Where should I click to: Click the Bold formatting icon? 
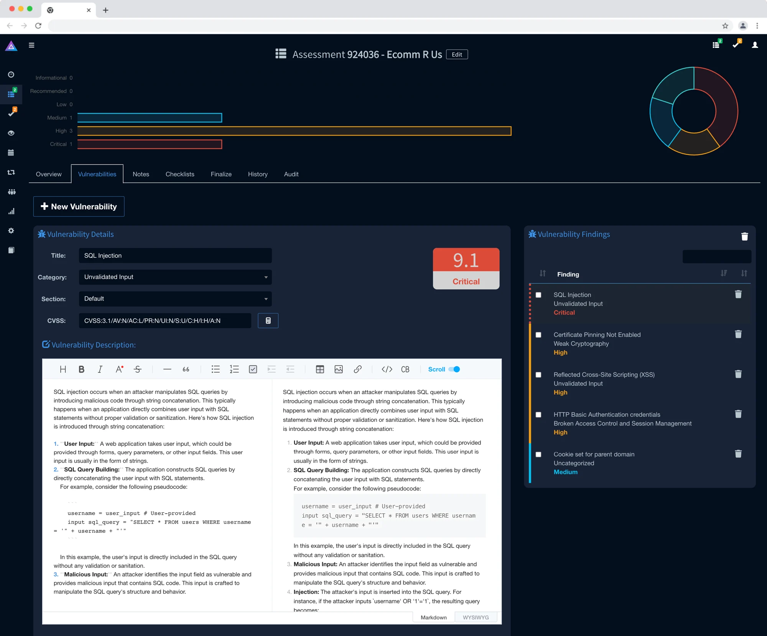[81, 369]
